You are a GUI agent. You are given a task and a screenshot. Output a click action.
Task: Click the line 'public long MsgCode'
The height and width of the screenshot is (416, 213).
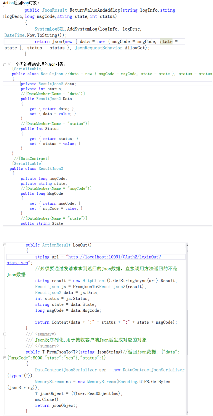tap(42, 193)
